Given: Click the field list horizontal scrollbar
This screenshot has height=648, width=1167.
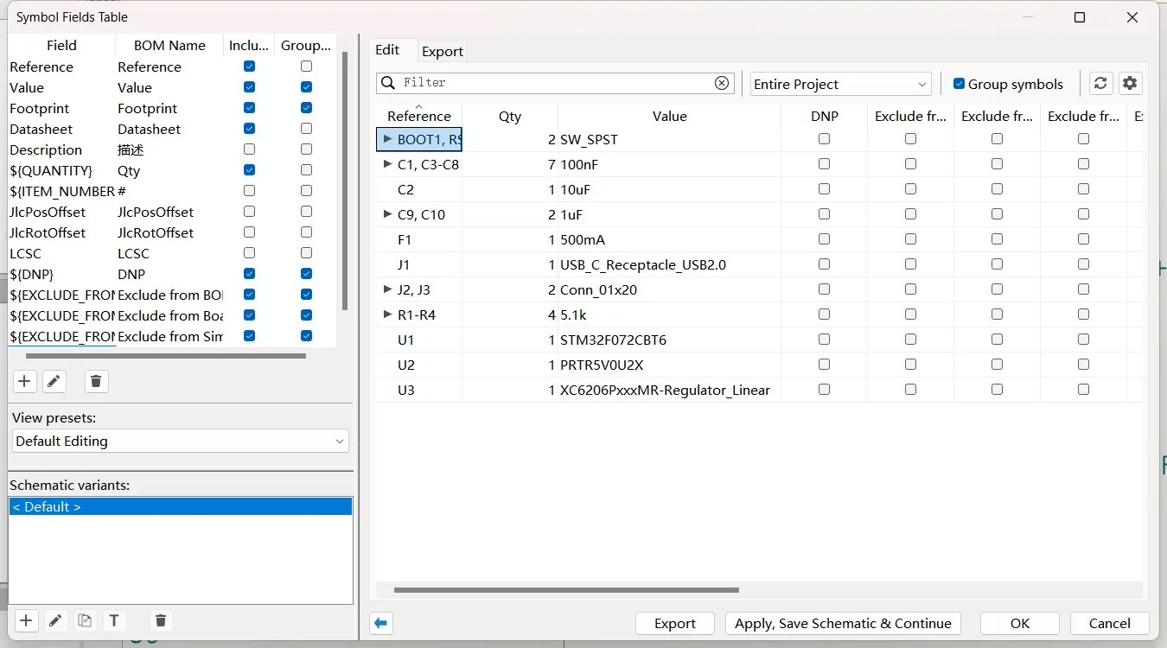Looking at the screenshot, I should tap(166, 355).
